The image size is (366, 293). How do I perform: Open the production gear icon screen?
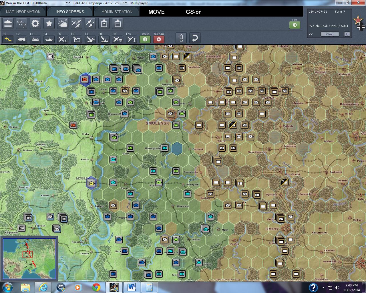pos(35,23)
